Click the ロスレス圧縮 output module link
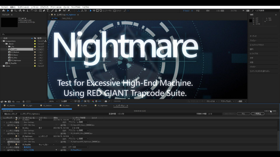Image resolution: width=280 pixels, height=157 pixels. [29, 150]
